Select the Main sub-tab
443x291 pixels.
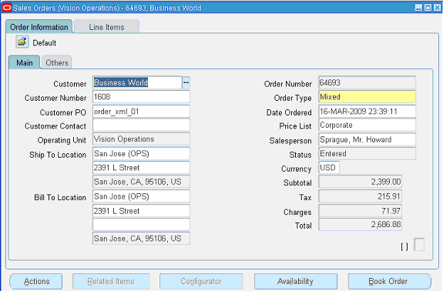pos(25,62)
